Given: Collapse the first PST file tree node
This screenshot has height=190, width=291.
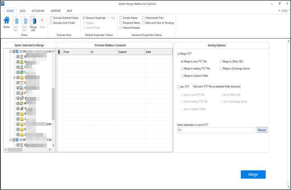Looking at the screenshot, I should pos(10,52).
